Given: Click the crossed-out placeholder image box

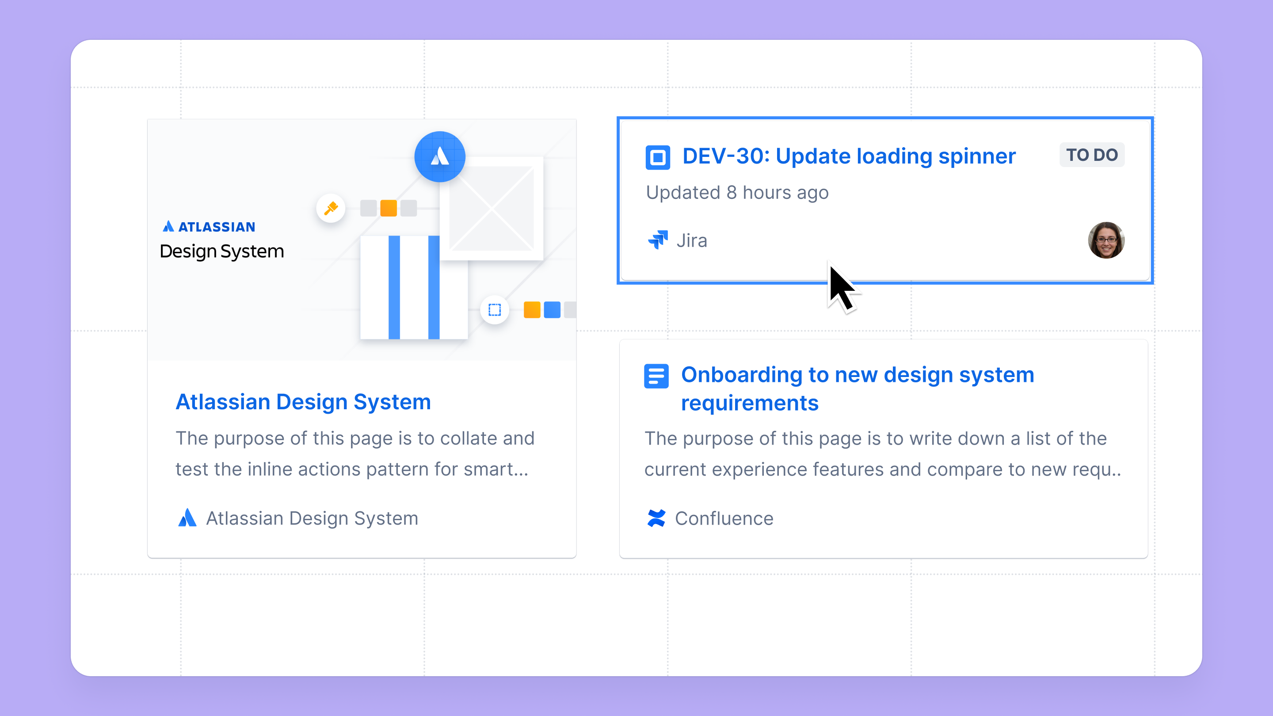Looking at the screenshot, I should 491,209.
